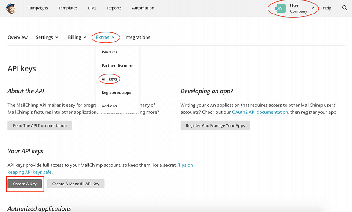Click the green N account avatar
This screenshot has height=212, width=352.
click(x=281, y=8)
